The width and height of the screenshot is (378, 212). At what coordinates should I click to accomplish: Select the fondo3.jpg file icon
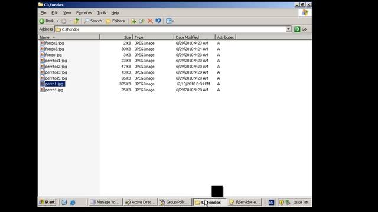[x=43, y=49]
